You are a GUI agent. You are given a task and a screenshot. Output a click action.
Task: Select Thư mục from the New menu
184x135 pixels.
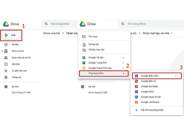[x=104, y=36]
